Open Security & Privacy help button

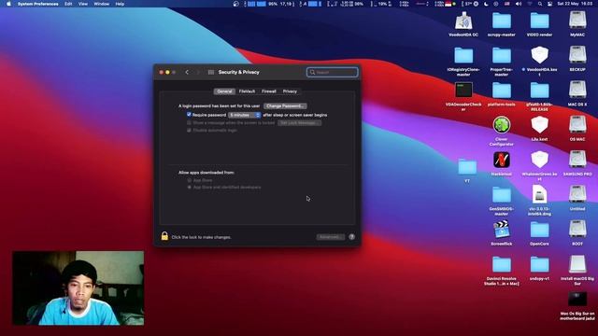pos(351,237)
